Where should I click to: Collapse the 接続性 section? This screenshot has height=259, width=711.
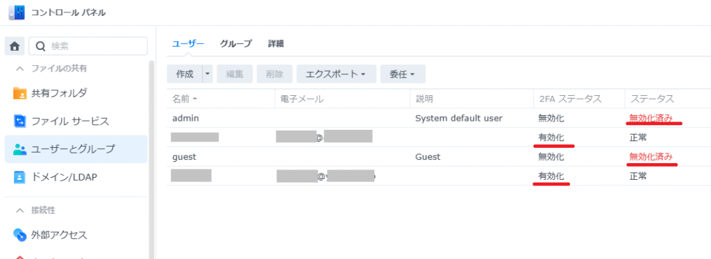[19, 210]
